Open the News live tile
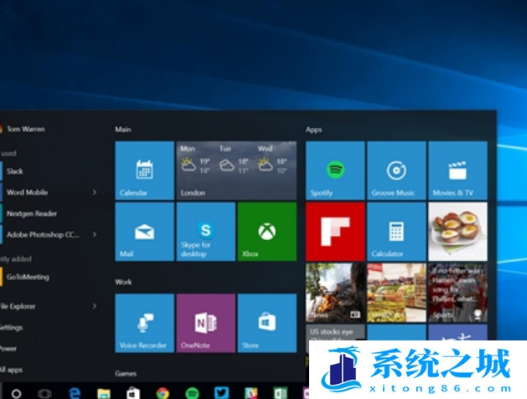Screen dimensions: 527x399 tap(335, 293)
